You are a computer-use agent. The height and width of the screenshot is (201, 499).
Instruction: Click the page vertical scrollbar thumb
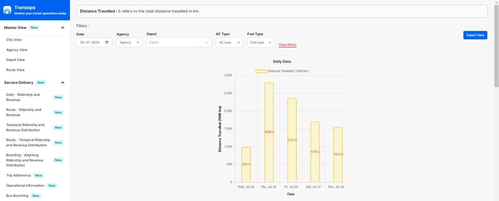[x=497, y=46]
